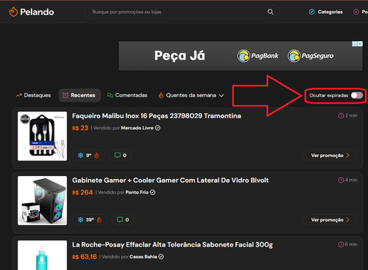
Task: Click the Destaques trending arrow icon
Action: point(18,95)
